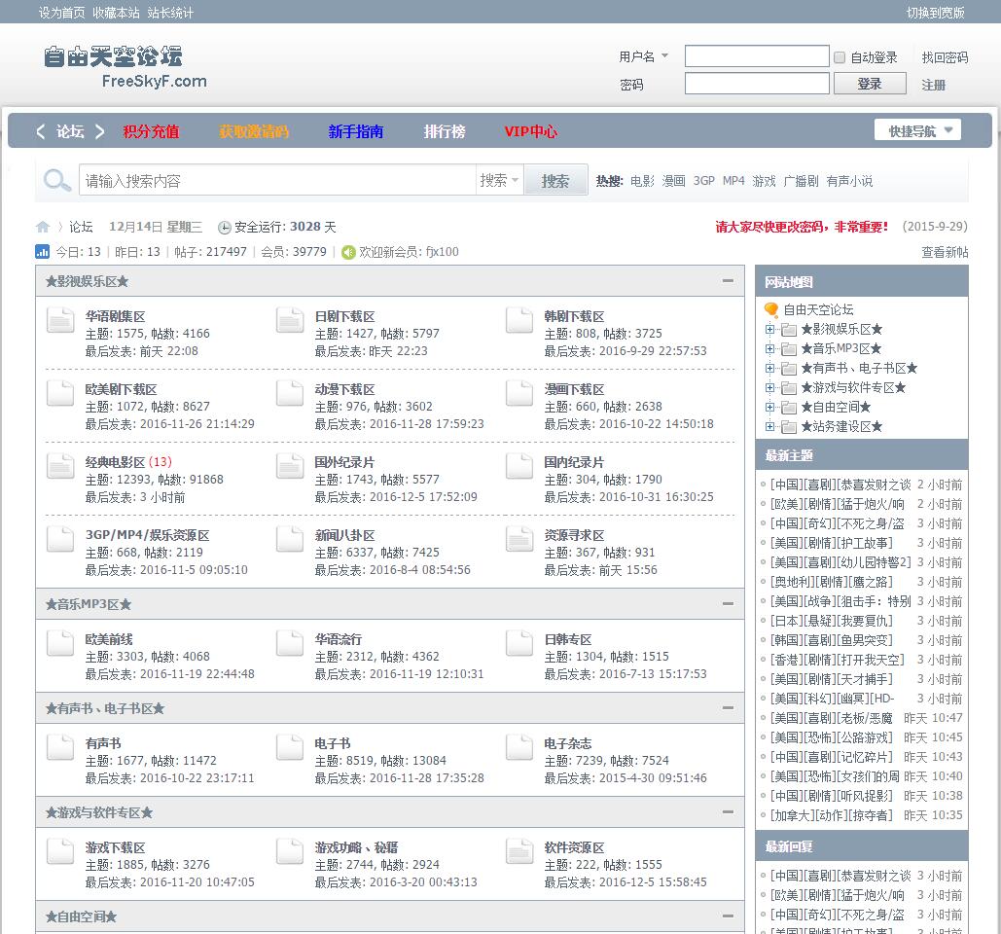Open the 3GP/MP4/娱乐资源区 folder icon
The height and width of the screenshot is (934, 1001).
pyautogui.click(x=60, y=538)
